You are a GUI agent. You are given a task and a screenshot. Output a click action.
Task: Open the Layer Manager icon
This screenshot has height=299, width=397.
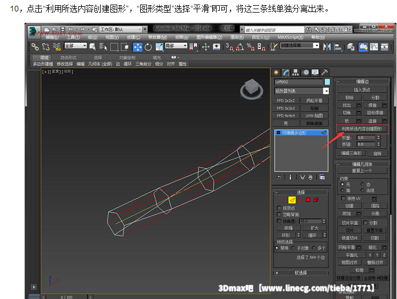pyautogui.click(x=351, y=47)
